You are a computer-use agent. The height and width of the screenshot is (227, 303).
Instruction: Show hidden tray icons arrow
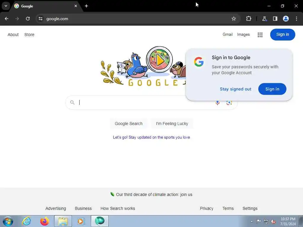(x=252, y=221)
